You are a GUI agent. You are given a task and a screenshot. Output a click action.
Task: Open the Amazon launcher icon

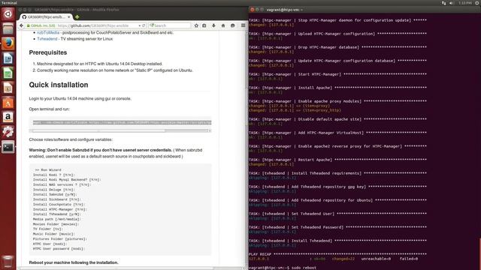(8, 117)
